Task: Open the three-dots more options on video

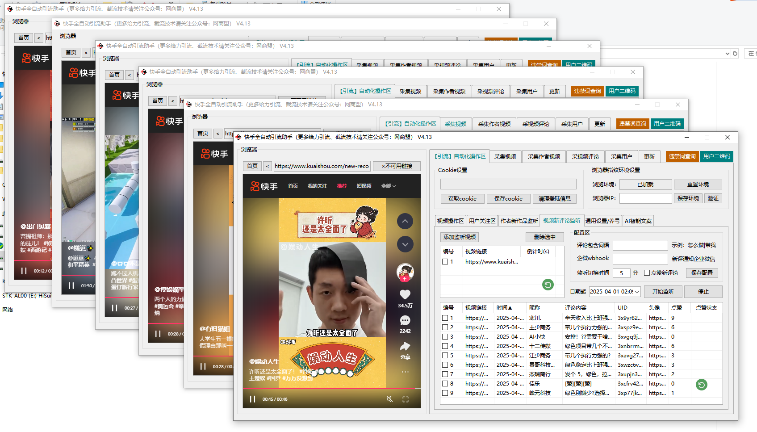Action: pos(405,372)
